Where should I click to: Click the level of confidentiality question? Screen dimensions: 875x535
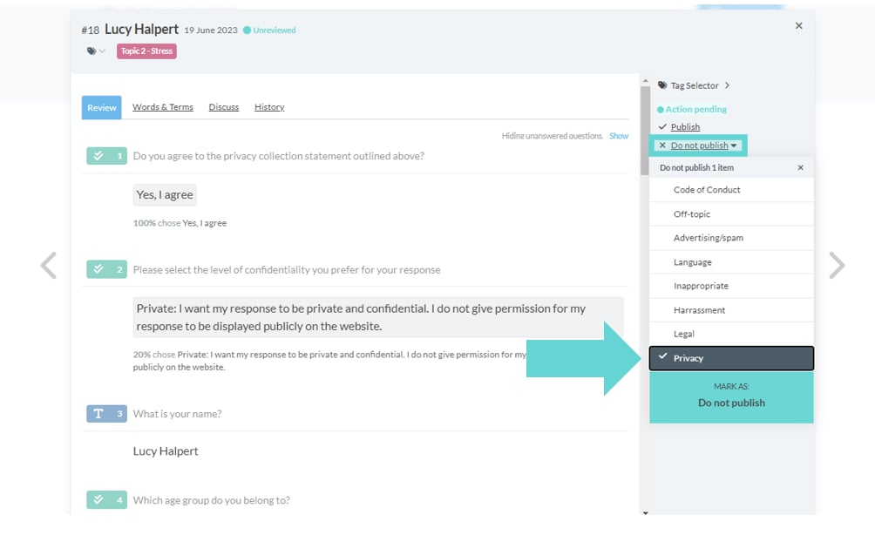tap(286, 269)
